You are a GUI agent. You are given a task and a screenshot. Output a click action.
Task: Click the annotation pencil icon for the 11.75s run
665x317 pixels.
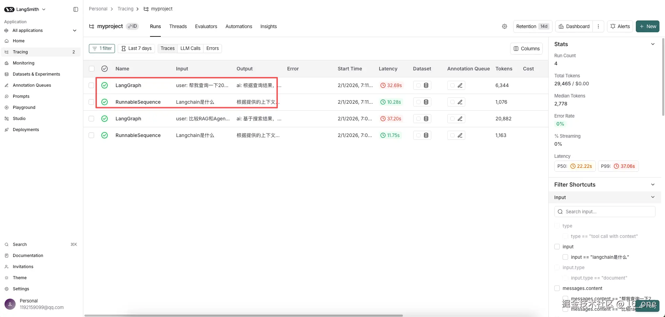click(460, 135)
